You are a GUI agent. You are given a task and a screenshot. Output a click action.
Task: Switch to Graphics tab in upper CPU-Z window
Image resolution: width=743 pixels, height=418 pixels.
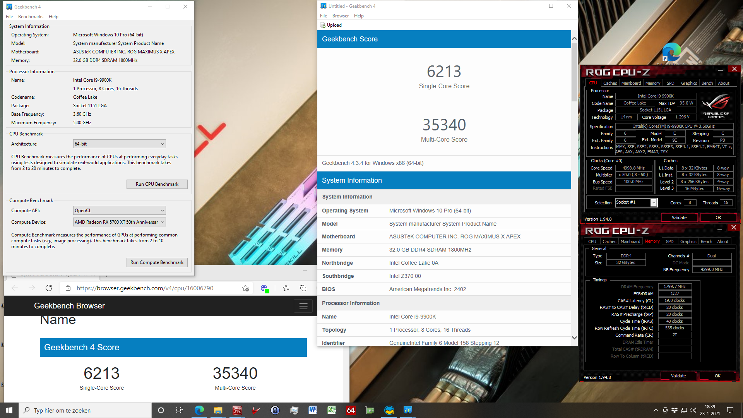689,83
